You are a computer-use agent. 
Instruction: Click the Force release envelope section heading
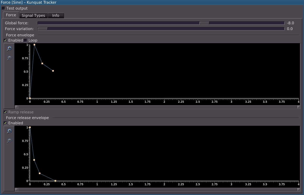27,118
